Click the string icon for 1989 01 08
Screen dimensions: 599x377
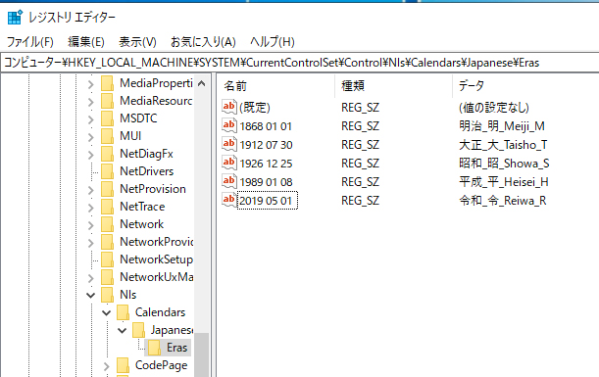[x=229, y=181]
